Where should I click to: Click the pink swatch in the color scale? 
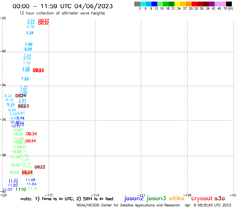223,4
